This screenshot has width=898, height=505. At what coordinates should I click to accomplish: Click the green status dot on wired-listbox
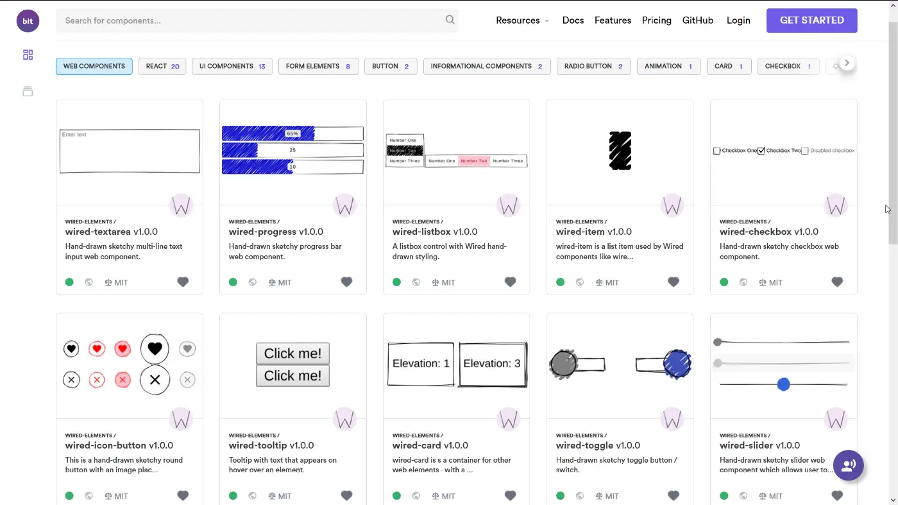coord(396,282)
